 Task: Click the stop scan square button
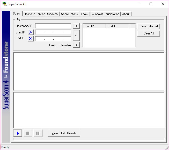click(x=28, y=133)
